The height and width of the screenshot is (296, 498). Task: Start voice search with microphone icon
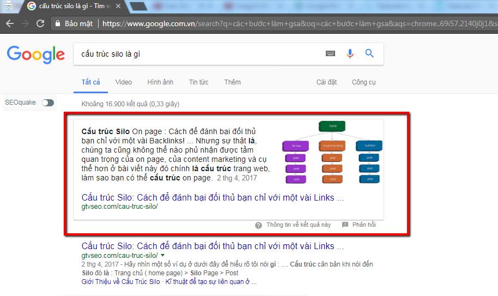(x=350, y=53)
